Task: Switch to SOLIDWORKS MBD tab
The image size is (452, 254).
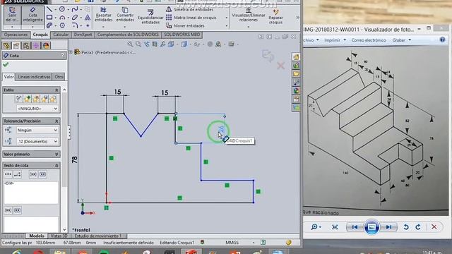Action: [x=182, y=35]
